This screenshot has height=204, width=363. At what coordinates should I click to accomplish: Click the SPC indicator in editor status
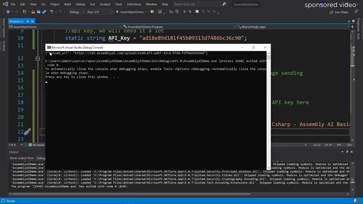pos(339,145)
